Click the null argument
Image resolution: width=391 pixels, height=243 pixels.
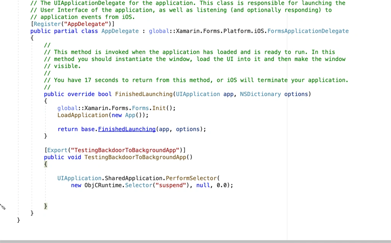[203, 185]
